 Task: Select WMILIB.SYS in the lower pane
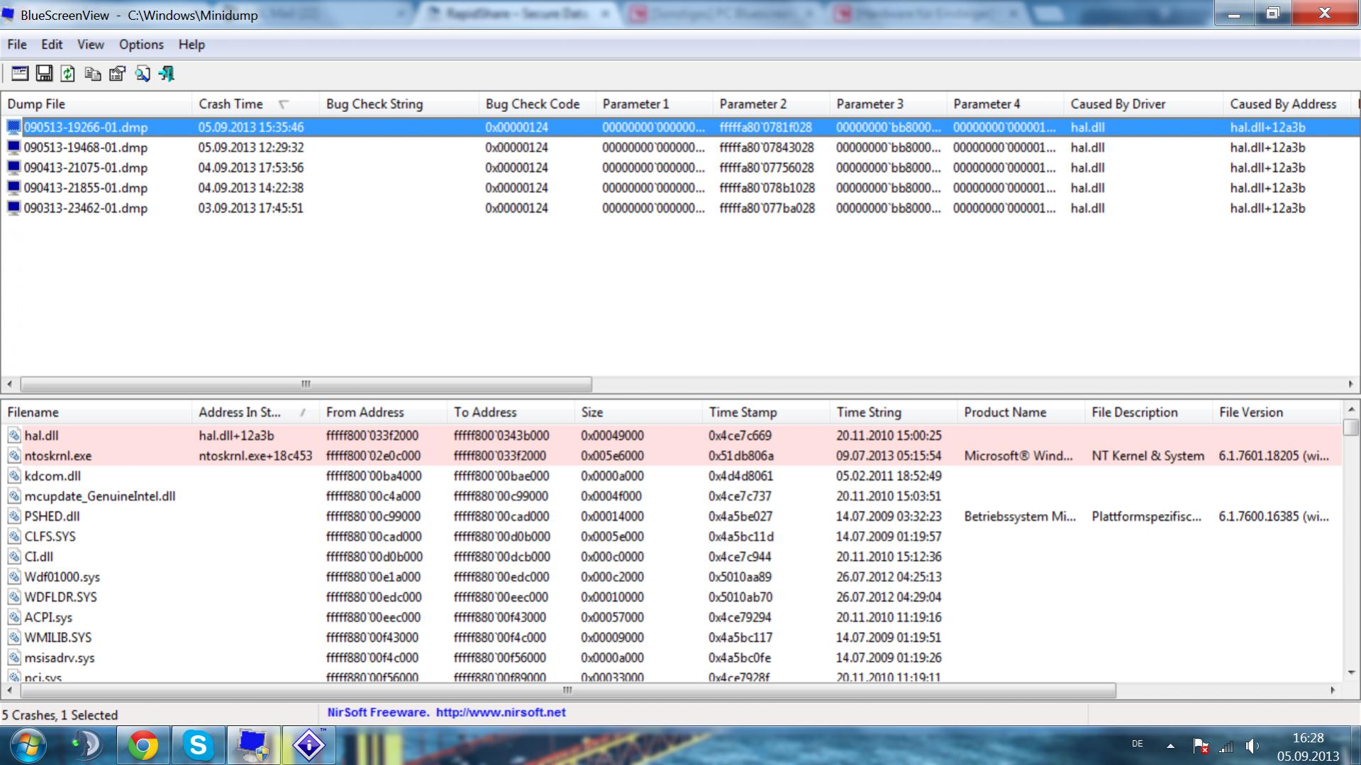pos(58,637)
